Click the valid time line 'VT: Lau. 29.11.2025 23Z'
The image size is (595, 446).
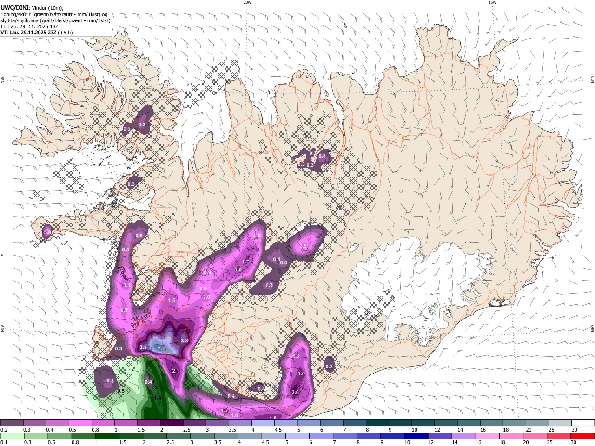click(28, 33)
